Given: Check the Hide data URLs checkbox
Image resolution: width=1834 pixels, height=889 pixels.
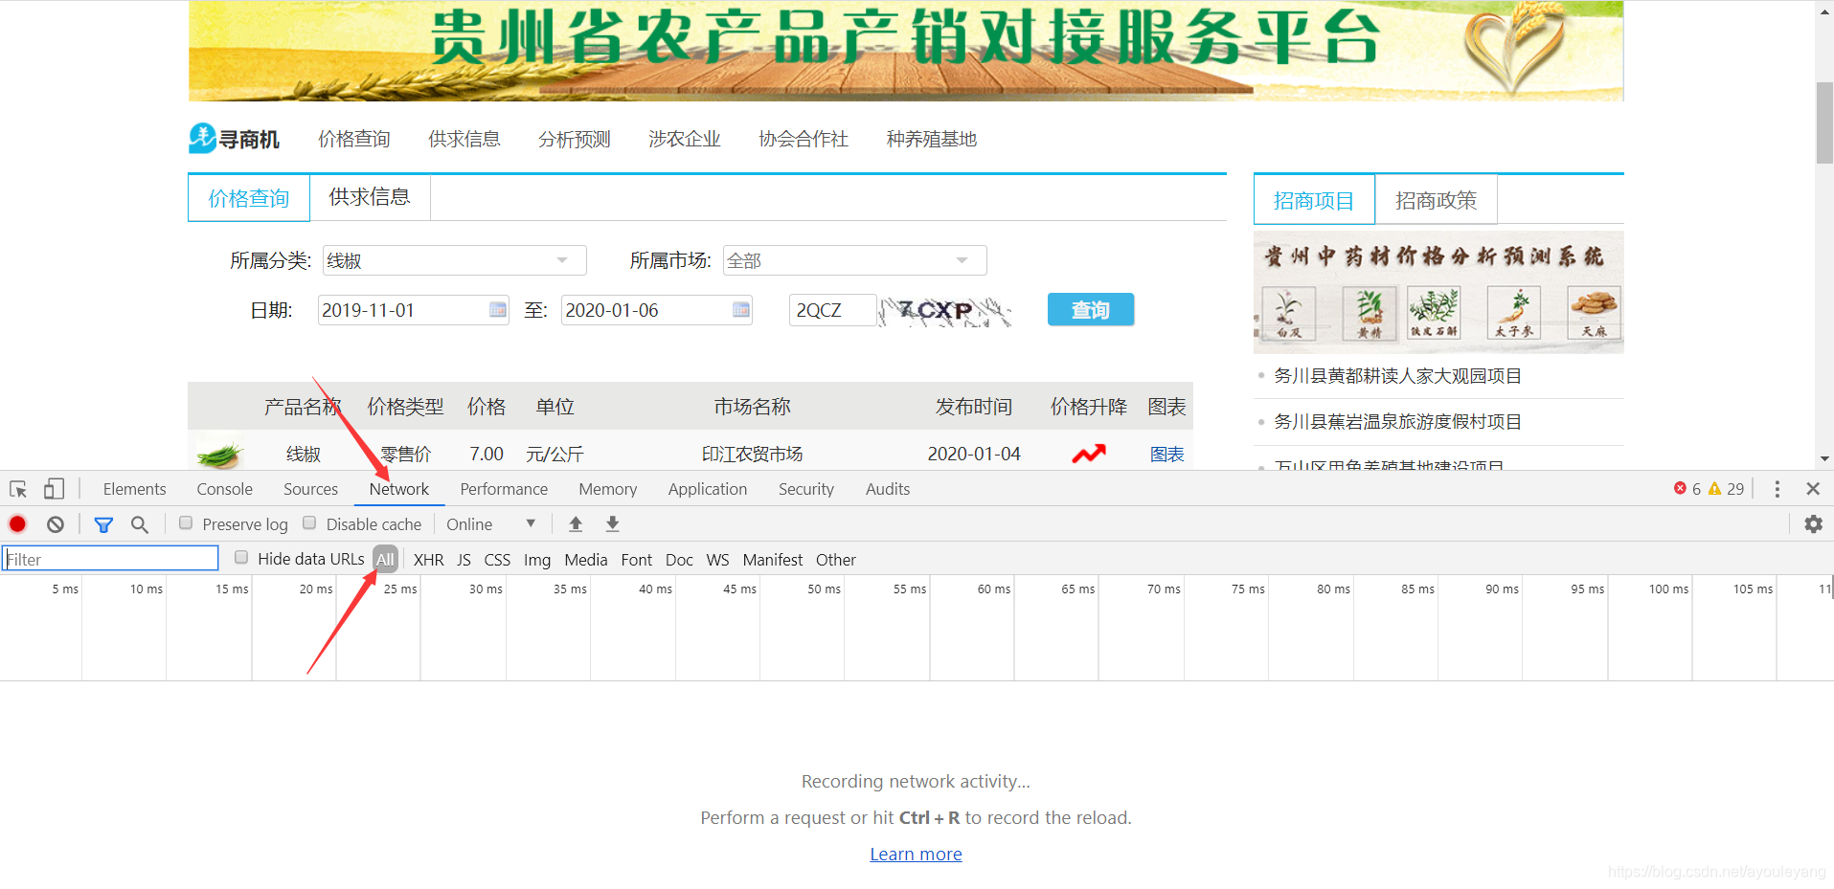Looking at the screenshot, I should coord(241,558).
